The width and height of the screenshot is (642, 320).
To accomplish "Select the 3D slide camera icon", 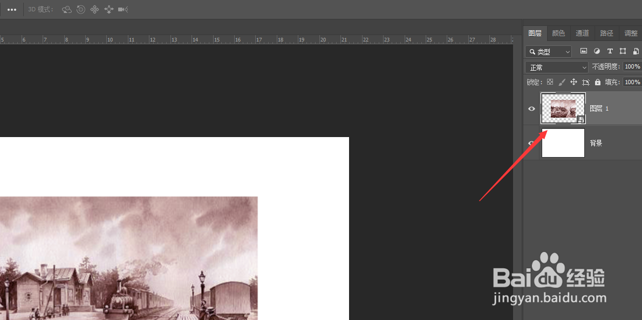I will point(108,9).
